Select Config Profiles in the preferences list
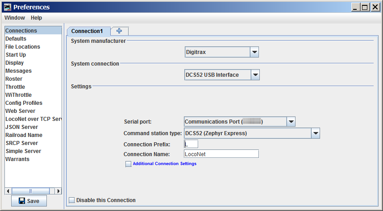The image size is (383, 211). pos(33,103)
